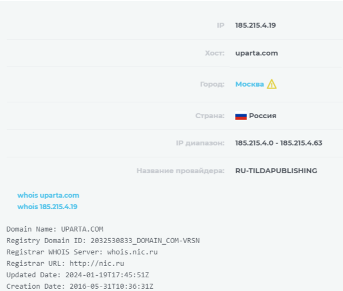Open the Москва city link

click(249, 84)
